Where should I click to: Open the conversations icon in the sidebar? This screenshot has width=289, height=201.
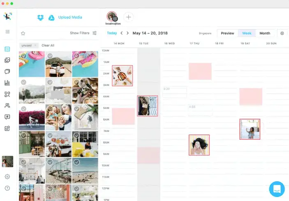pyautogui.click(x=7, y=72)
